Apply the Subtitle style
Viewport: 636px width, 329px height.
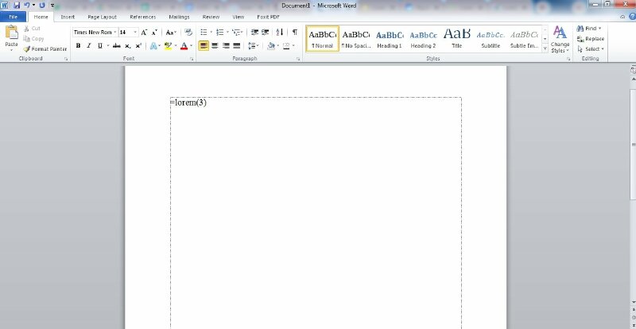(x=491, y=38)
